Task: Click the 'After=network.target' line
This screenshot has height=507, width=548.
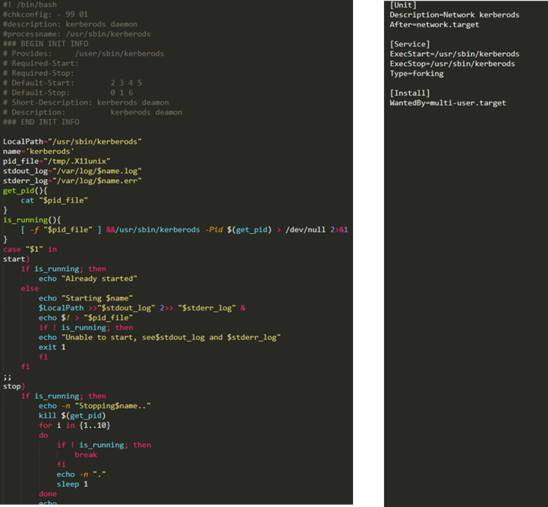Action: tap(434, 24)
